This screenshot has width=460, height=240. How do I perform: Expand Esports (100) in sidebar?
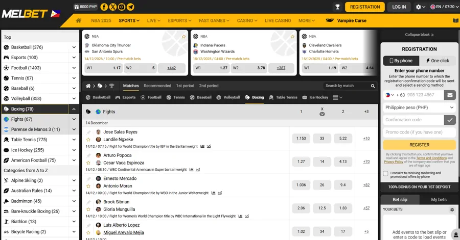74,58
